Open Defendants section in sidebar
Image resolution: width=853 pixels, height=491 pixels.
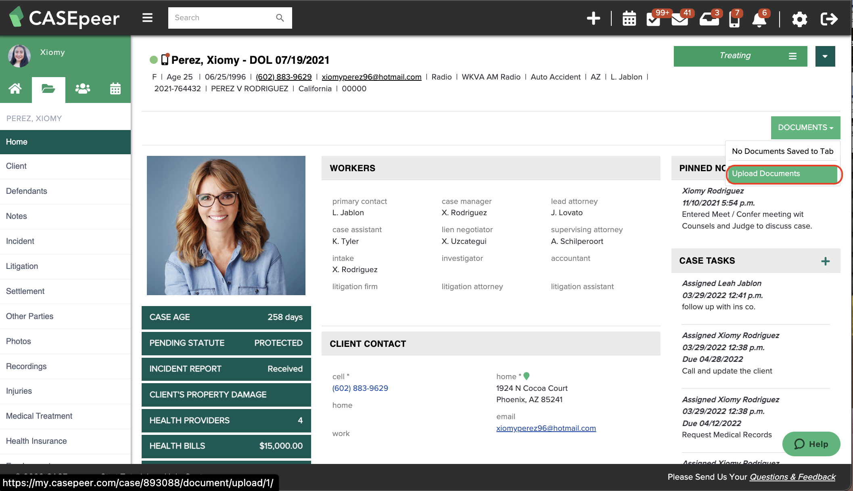pos(65,191)
